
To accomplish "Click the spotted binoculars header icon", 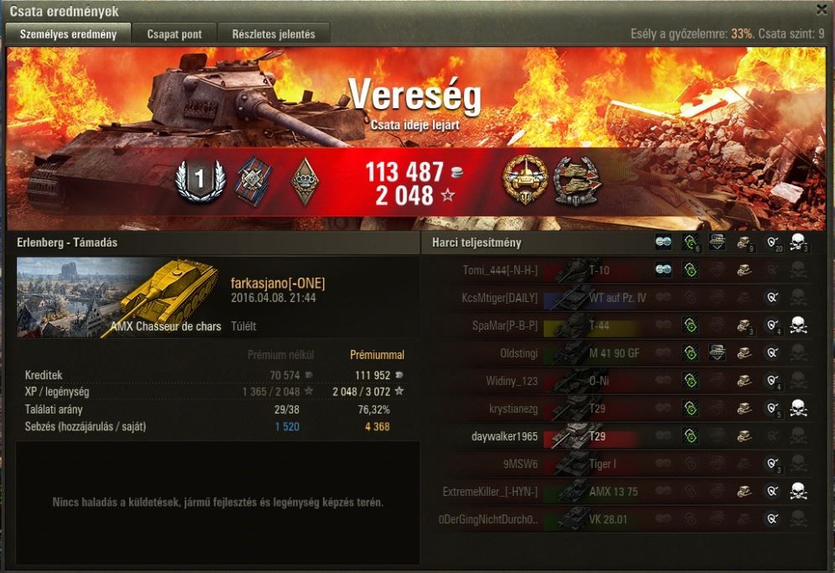I will 663,242.
